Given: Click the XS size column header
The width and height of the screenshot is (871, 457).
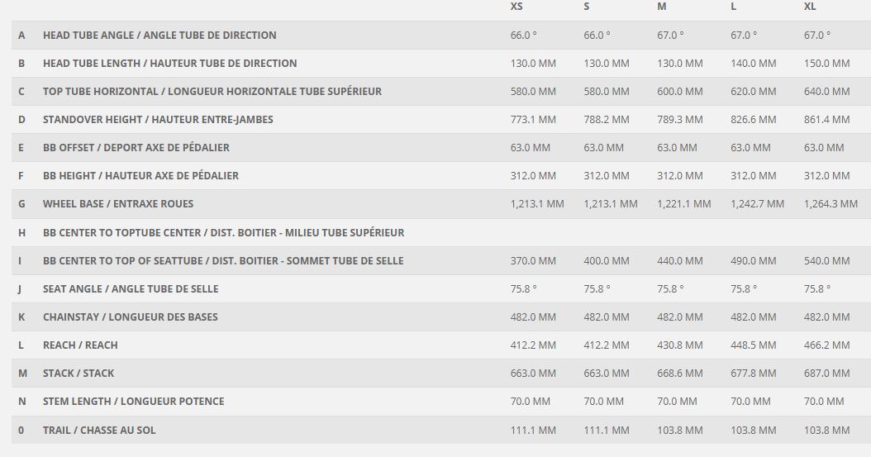Looking at the screenshot, I should pyautogui.click(x=516, y=7).
